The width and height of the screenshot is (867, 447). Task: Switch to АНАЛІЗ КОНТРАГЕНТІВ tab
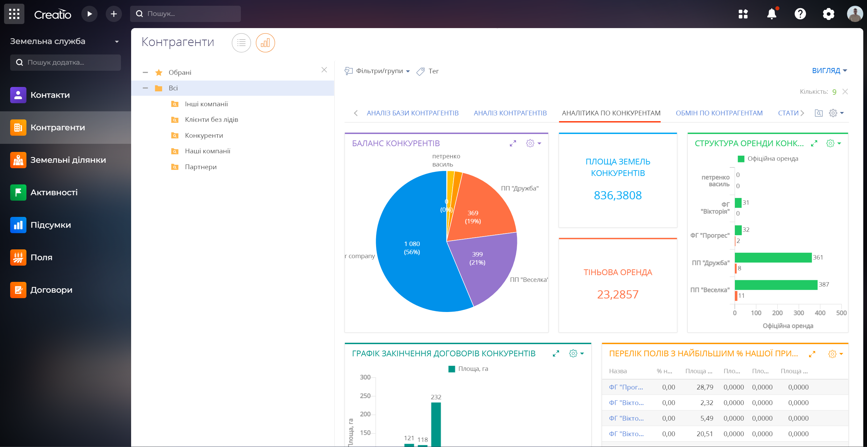click(510, 113)
